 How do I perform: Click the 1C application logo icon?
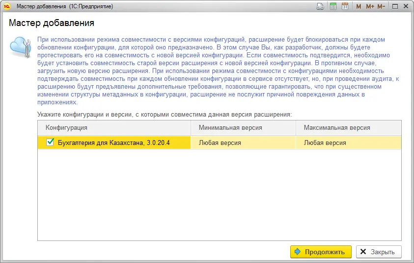[6, 6]
